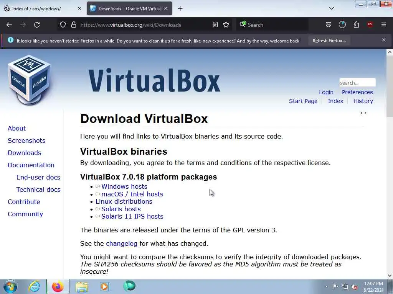Toggle the page width double-arrow icon
Viewport: 393px width, 294px height.
tap(363, 113)
